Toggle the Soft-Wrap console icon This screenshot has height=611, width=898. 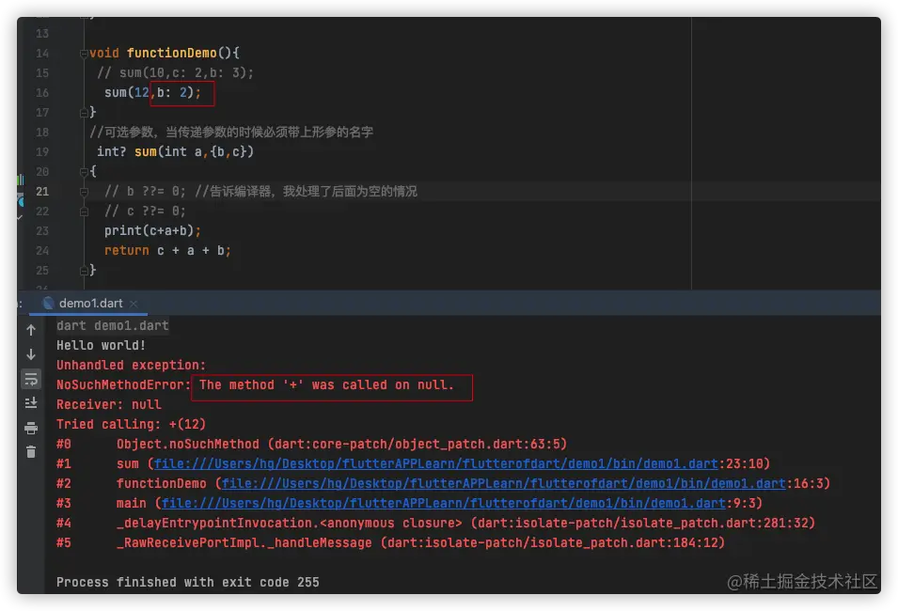pyautogui.click(x=31, y=379)
